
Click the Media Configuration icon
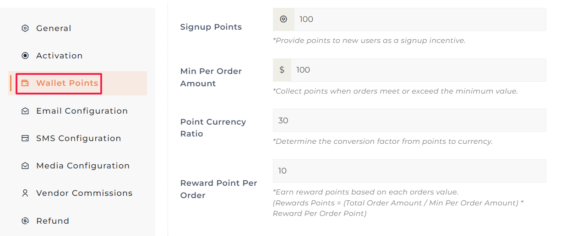[x=25, y=166]
